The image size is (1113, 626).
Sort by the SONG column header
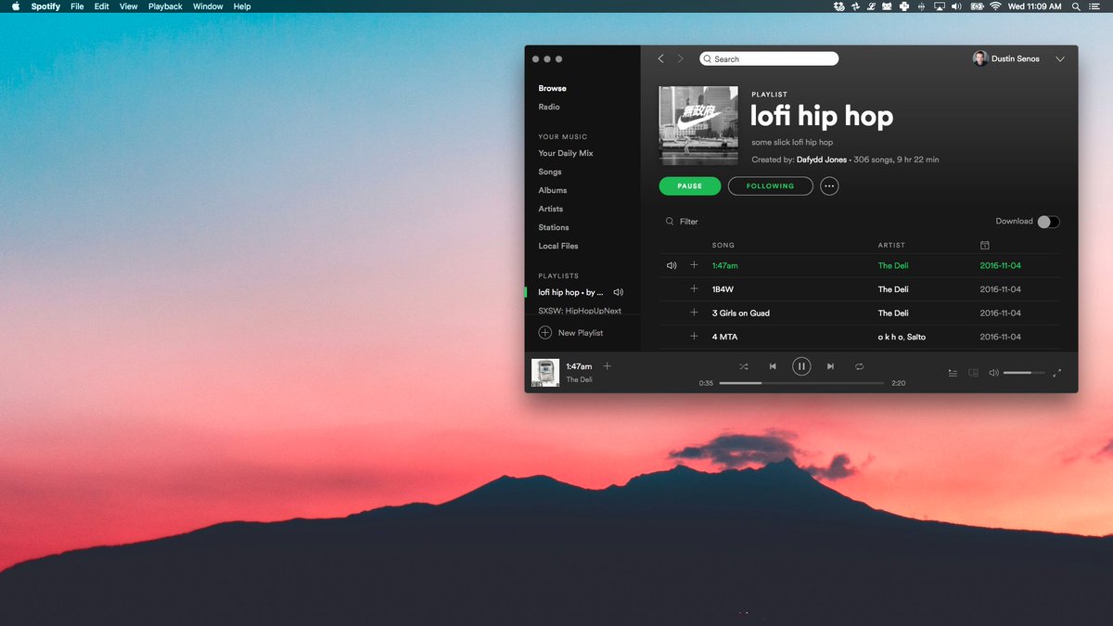(723, 245)
